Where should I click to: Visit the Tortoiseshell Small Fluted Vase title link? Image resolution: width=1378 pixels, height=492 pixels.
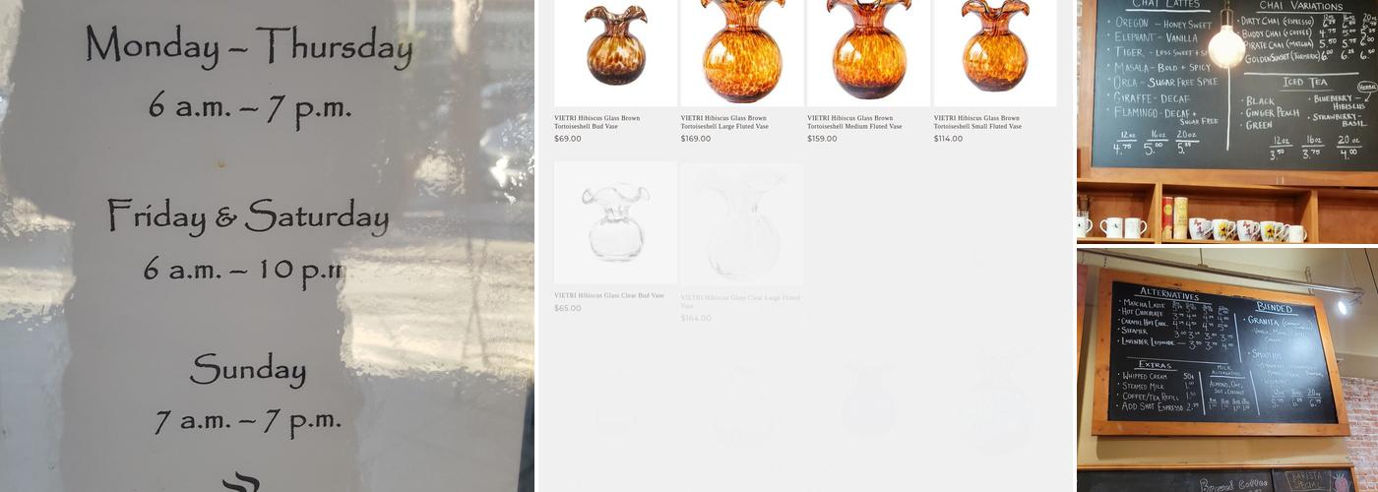[977, 122]
